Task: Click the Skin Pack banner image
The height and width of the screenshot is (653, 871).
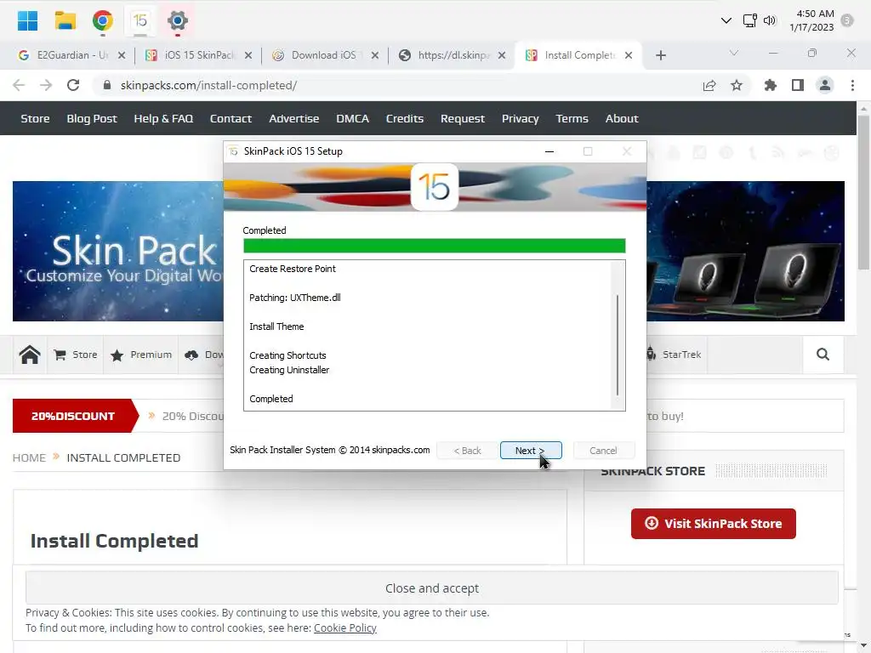Action: (117, 251)
